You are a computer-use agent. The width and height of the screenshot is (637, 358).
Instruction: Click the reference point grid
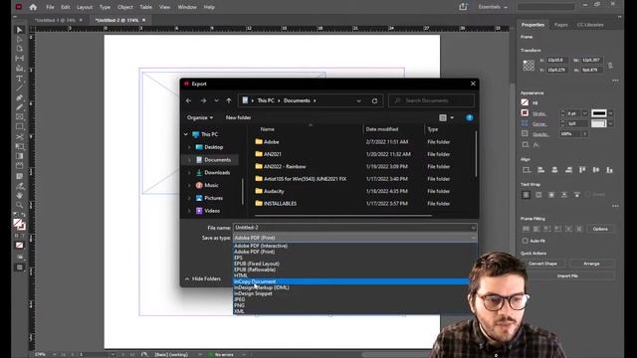[529, 65]
